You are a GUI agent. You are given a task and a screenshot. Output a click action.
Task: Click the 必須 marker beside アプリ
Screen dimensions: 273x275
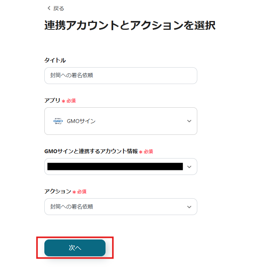click(x=71, y=101)
